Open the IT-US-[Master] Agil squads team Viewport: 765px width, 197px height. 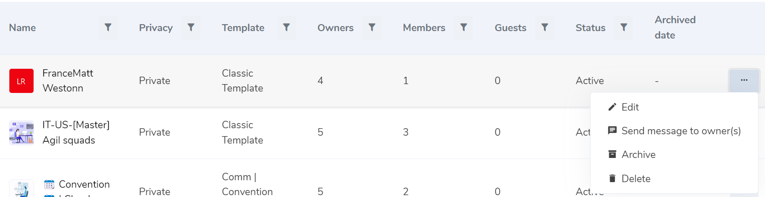click(x=76, y=132)
